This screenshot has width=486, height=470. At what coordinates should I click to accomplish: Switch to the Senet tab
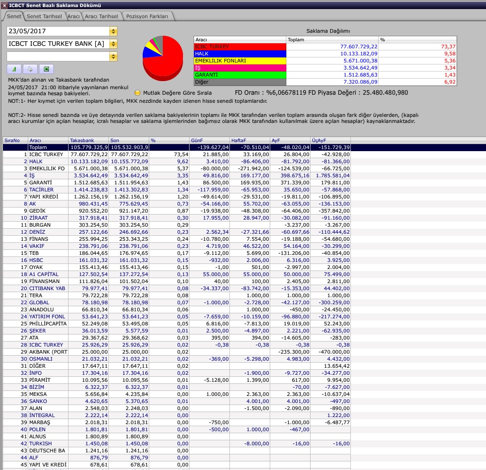[x=14, y=17]
